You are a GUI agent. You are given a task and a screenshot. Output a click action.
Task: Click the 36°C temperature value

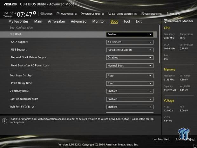(182, 38)
